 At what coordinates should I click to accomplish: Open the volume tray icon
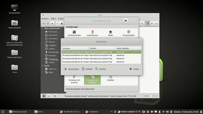167,112
